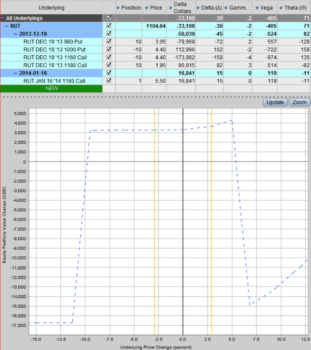This screenshot has height=350, width=311.
Task: Collapse the 2013-12-19 expiry group
Action: click(16, 34)
